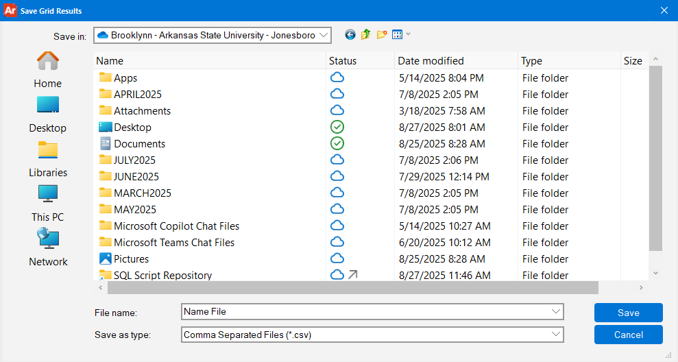Select the JUNE2025 folder icon
678x362 pixels.
(105, 176)
